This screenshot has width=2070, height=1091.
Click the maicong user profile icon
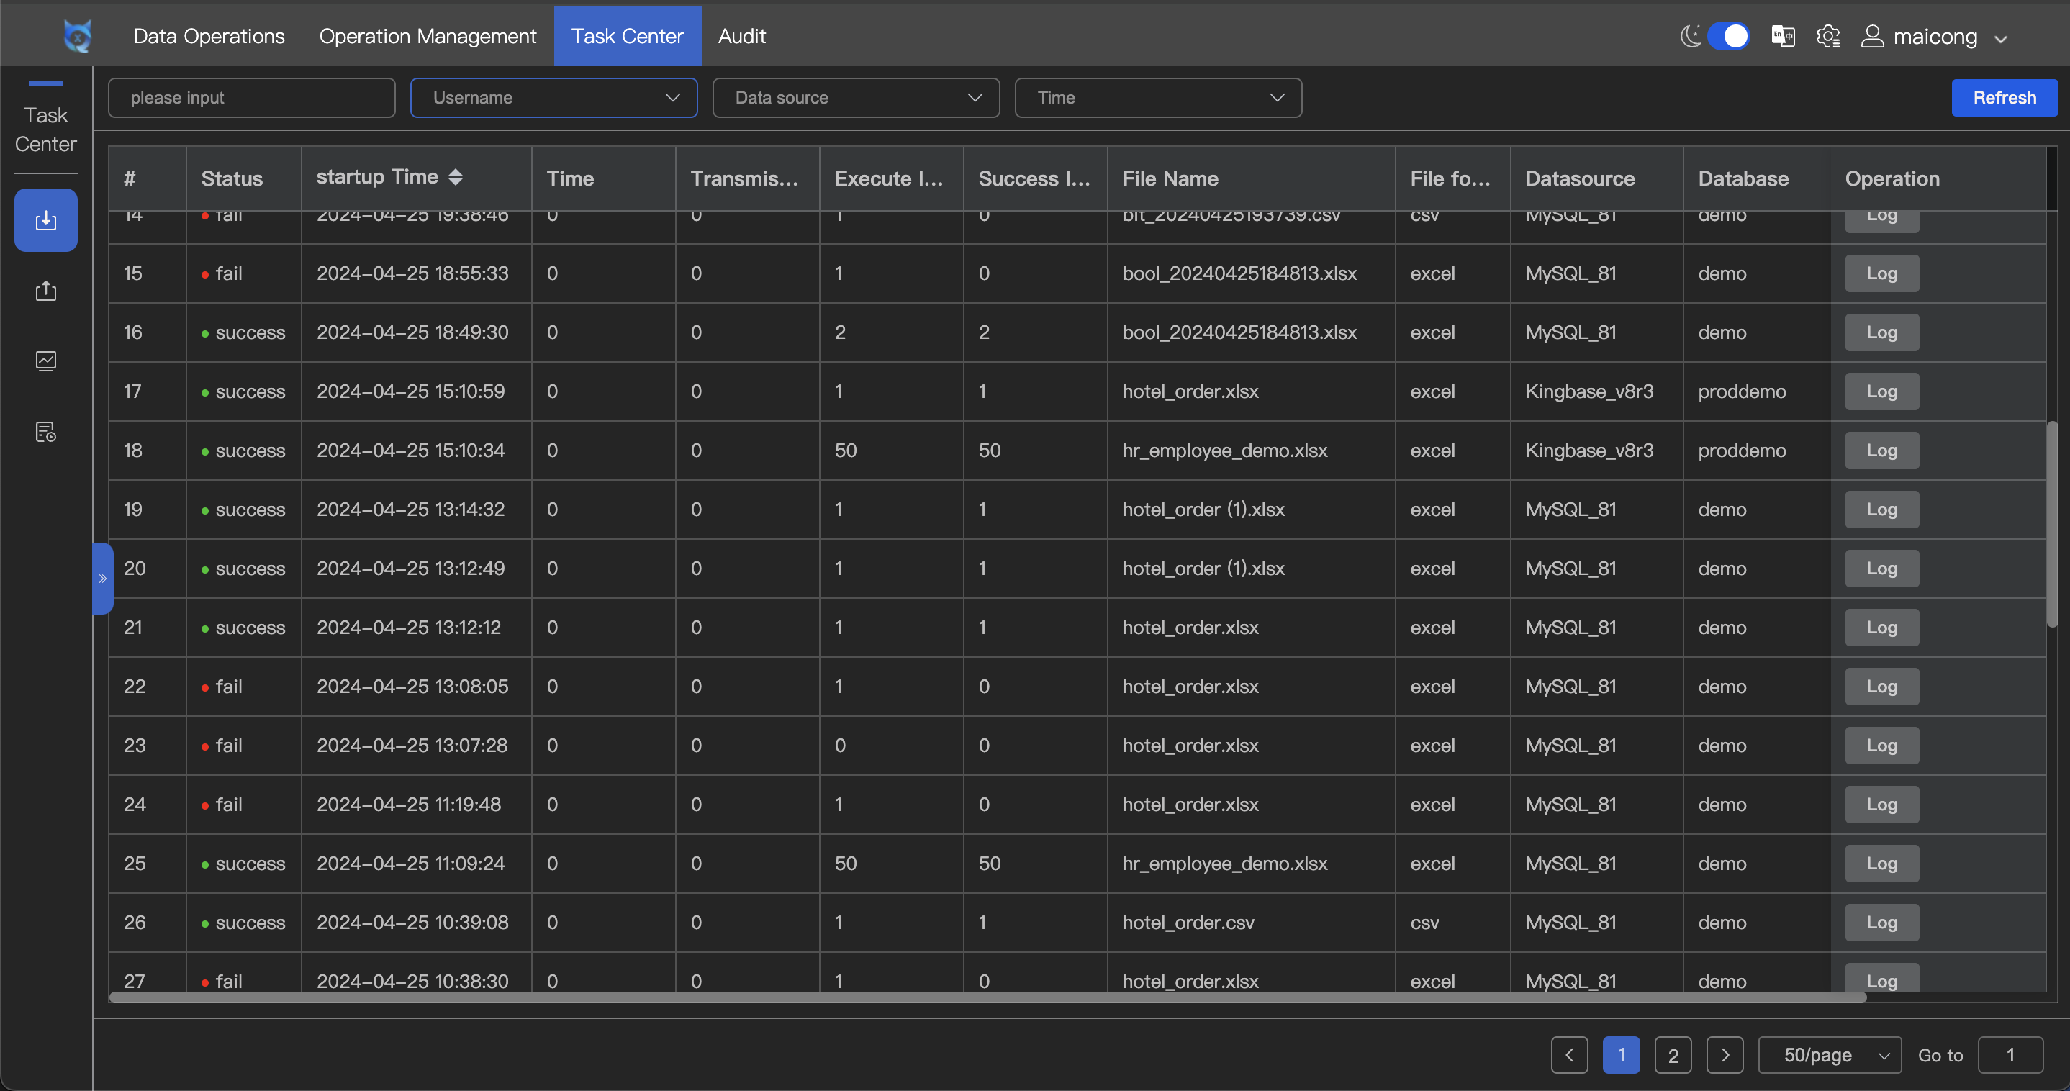pyautogui.click(x=1872, y=36)
